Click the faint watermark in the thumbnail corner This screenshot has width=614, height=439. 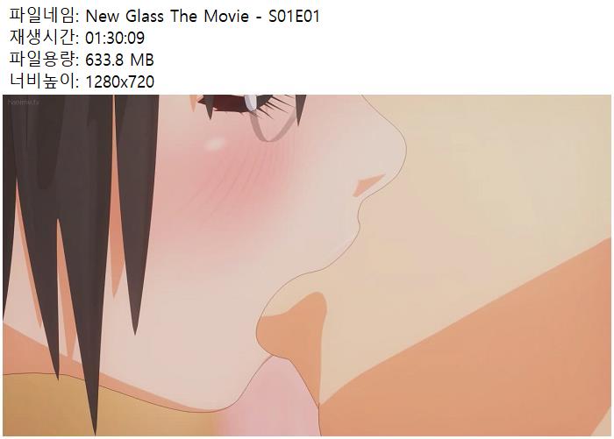pyautogui.click(x=24, y=103)
